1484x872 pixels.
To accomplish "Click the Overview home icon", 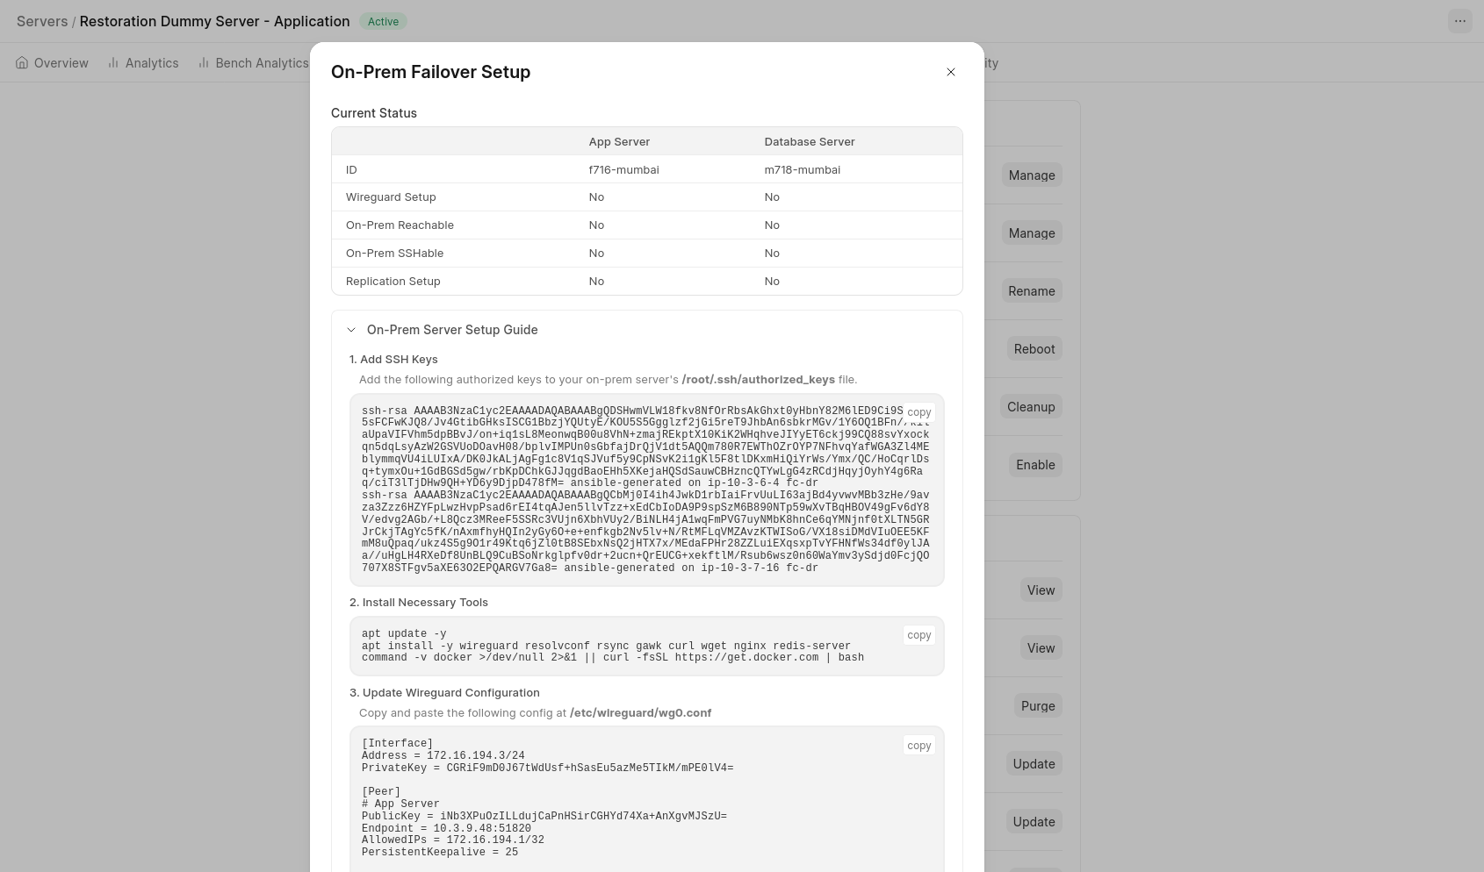I will pos(22,63).
